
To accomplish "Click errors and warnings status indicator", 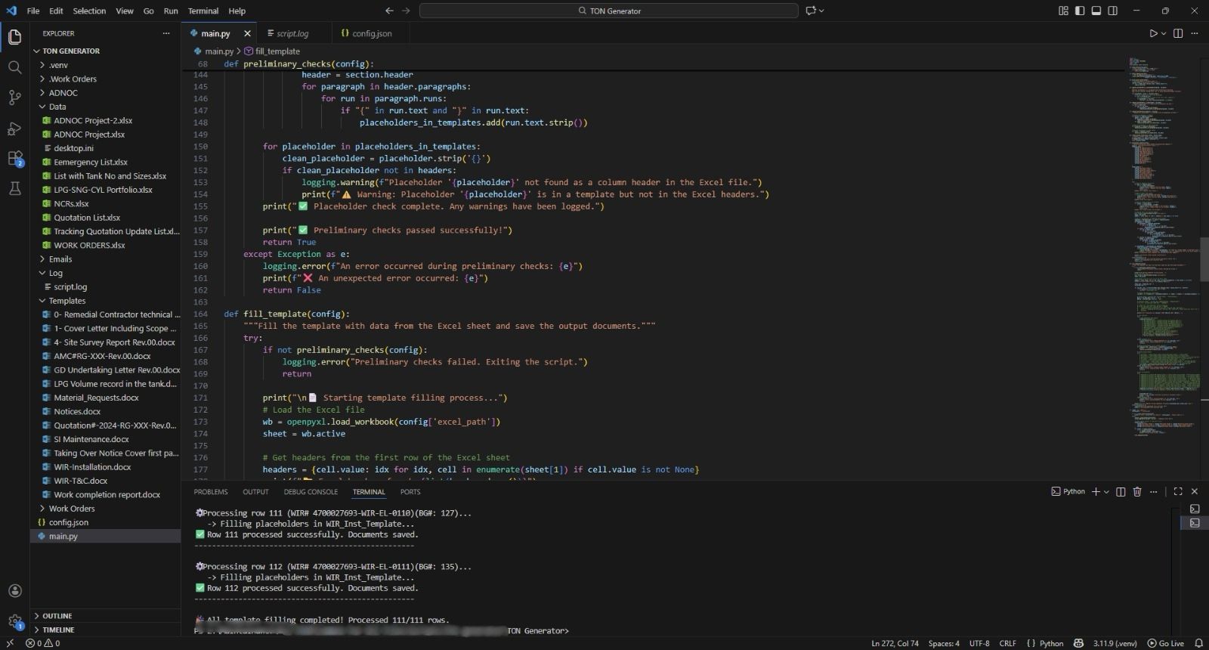I will click(43, 643).
